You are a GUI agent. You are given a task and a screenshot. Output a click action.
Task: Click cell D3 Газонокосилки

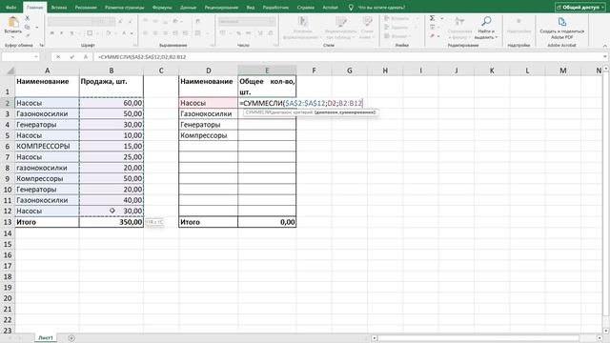(x=208, y=114)
